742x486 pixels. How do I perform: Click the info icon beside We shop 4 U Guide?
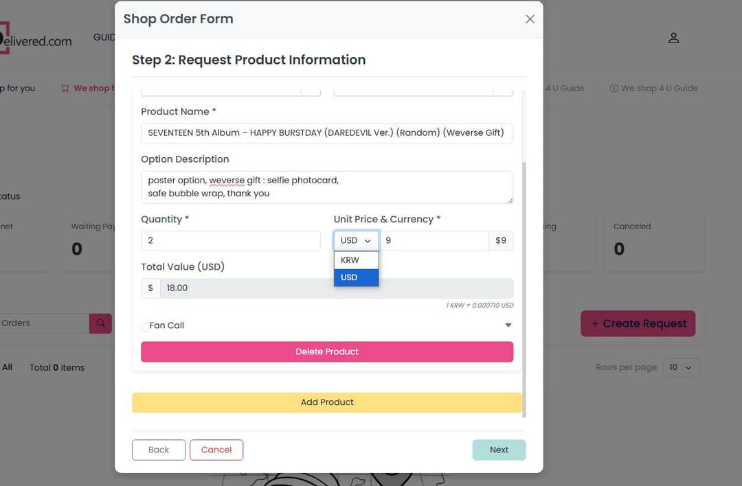click(x=614, y=89)
